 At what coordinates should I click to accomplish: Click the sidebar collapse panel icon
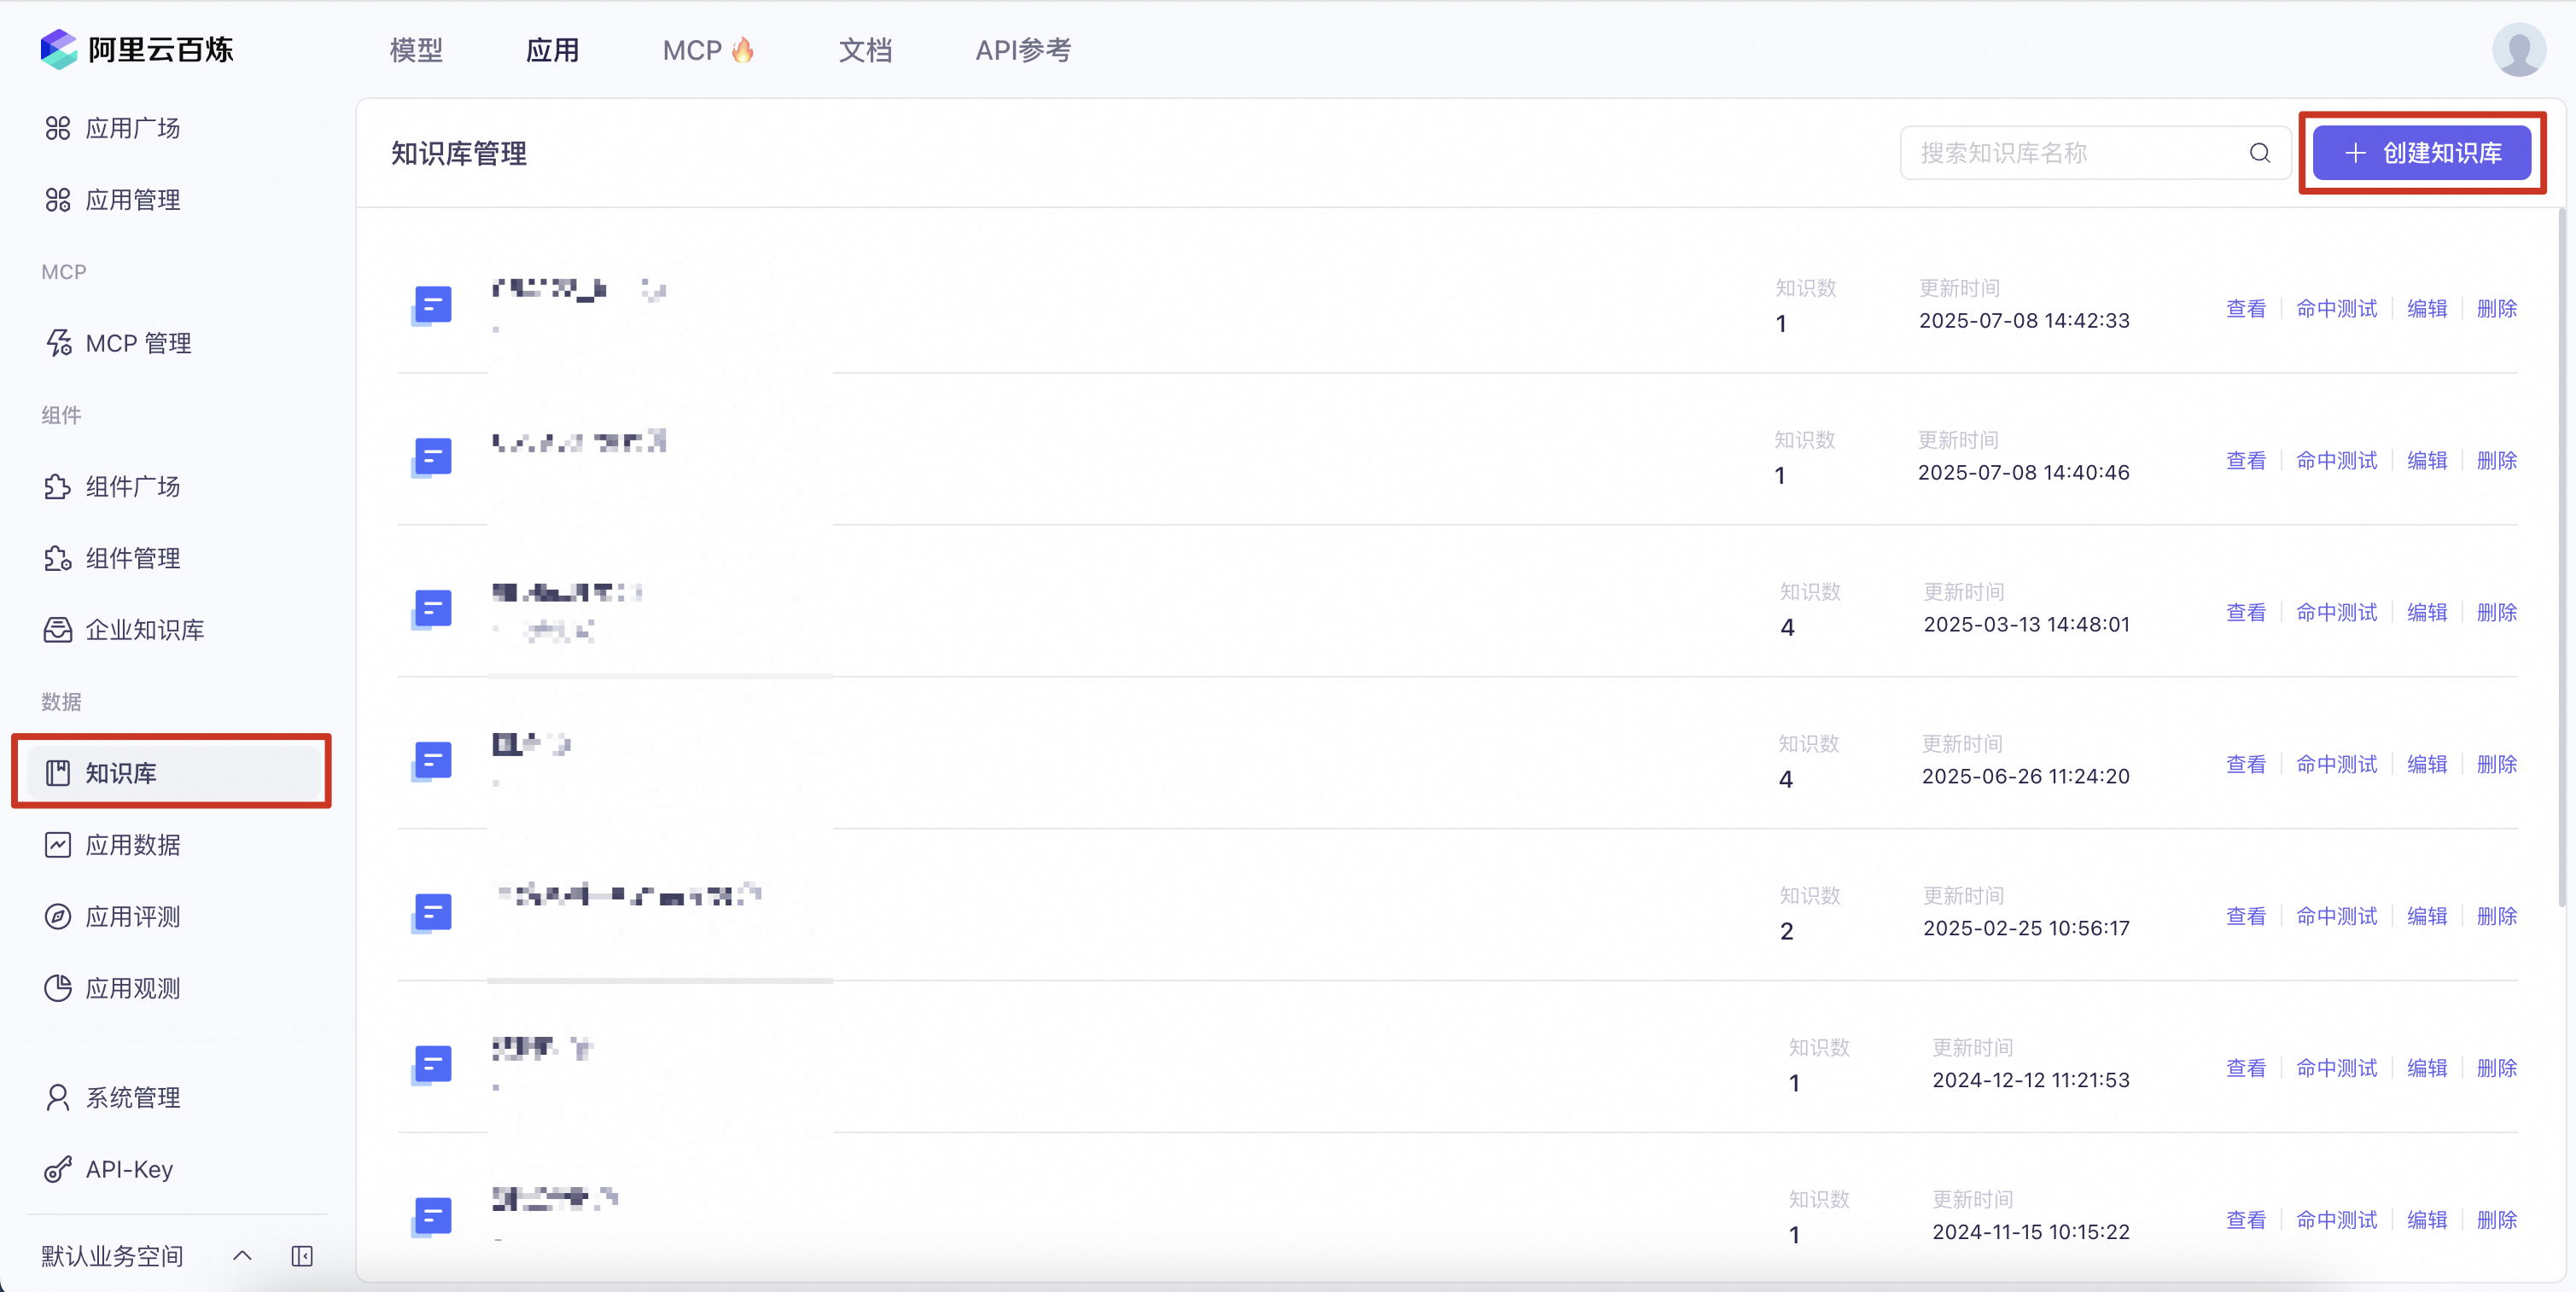click(302, 1256)
